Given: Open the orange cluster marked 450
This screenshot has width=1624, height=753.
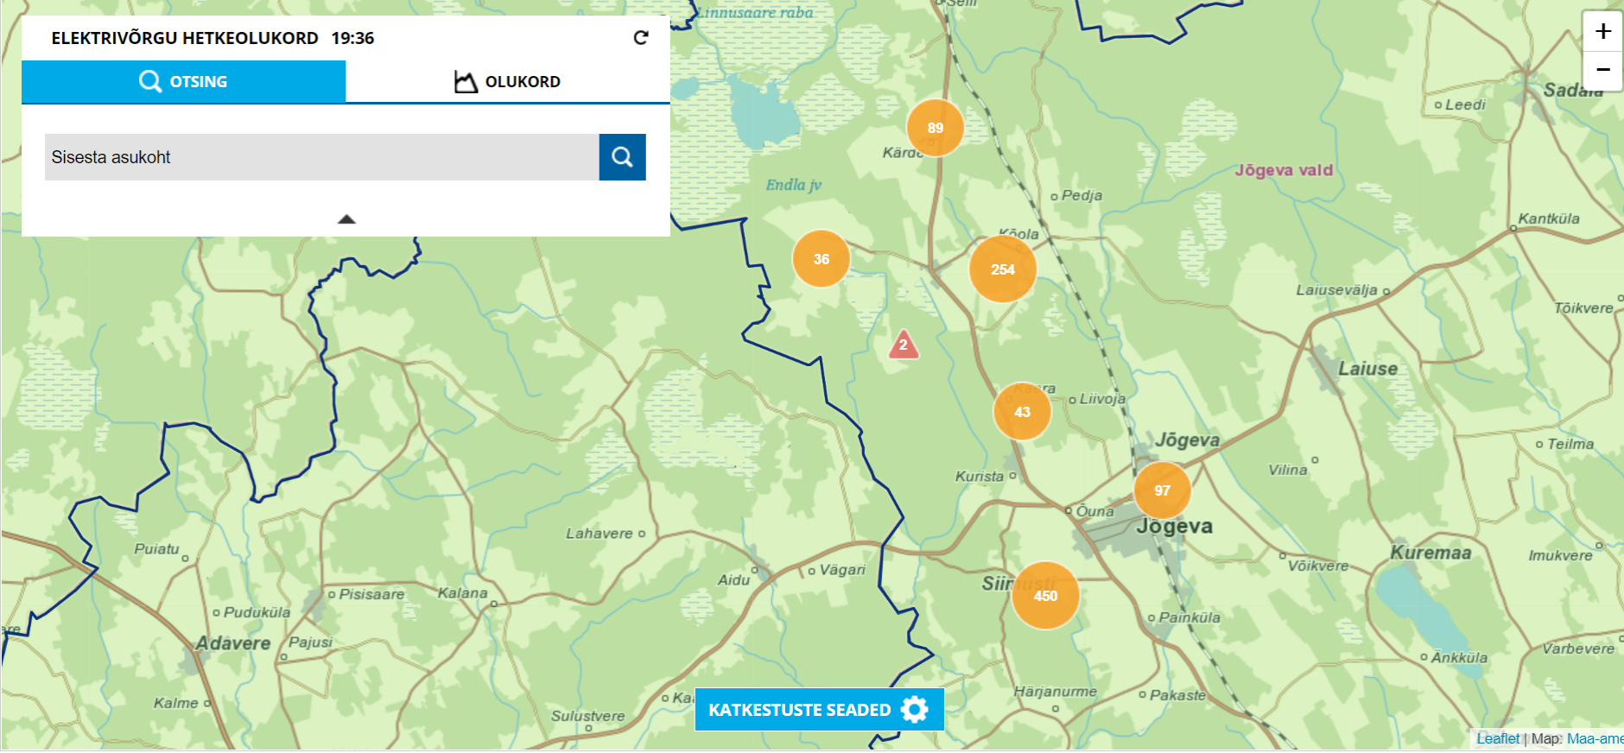Looking at the screenshot, I should tap(1045, 596).
